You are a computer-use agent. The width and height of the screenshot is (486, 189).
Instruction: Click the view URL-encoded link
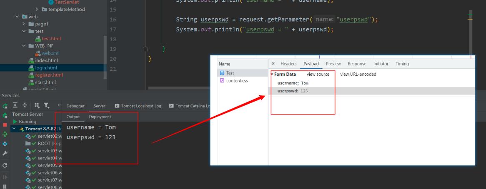[x=358, y=74]
